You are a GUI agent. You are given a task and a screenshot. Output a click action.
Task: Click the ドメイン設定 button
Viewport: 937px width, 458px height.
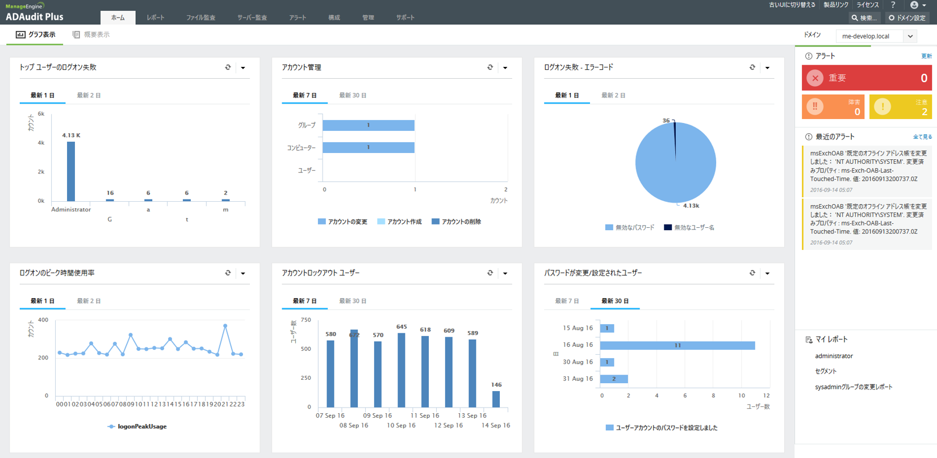point(907,18)
